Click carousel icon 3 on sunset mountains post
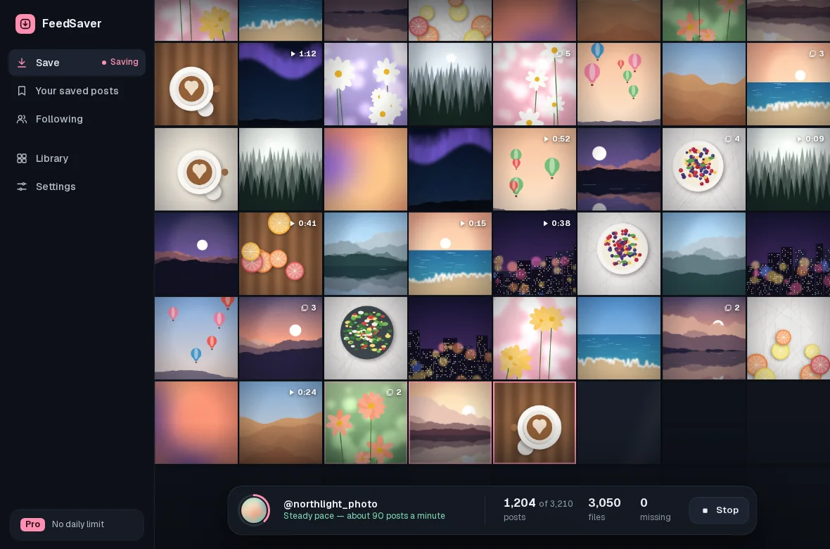830x549 pixels. 305,308
